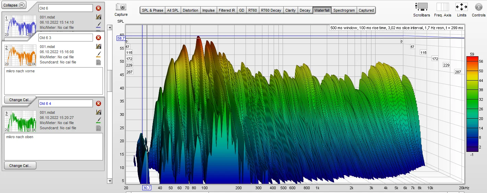Select the Distortion graph tab
487x193 pixels.
pos(190,10)
